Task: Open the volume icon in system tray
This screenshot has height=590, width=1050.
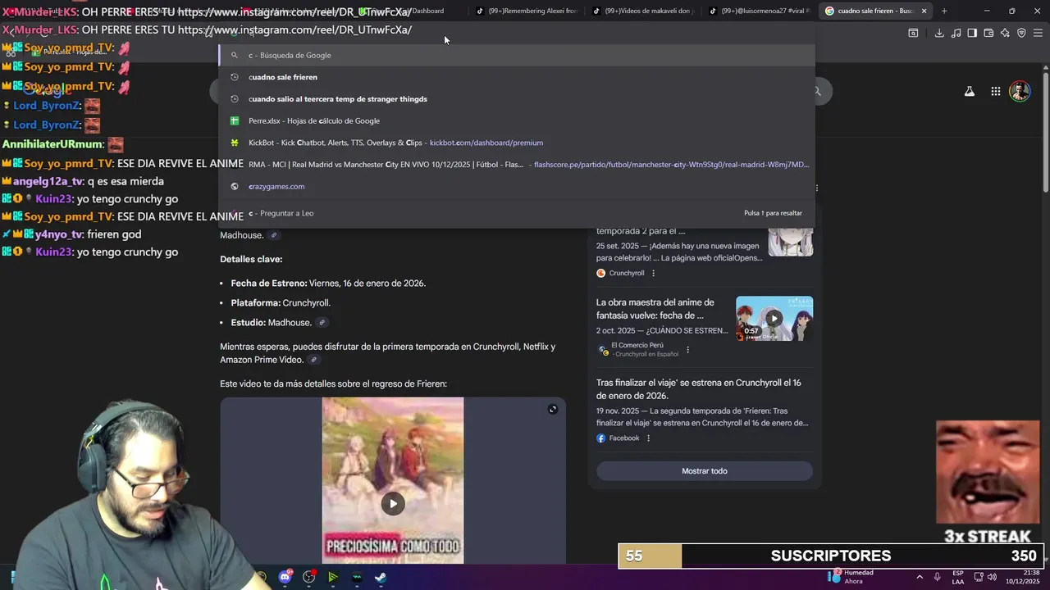Action: coord(993,577)
